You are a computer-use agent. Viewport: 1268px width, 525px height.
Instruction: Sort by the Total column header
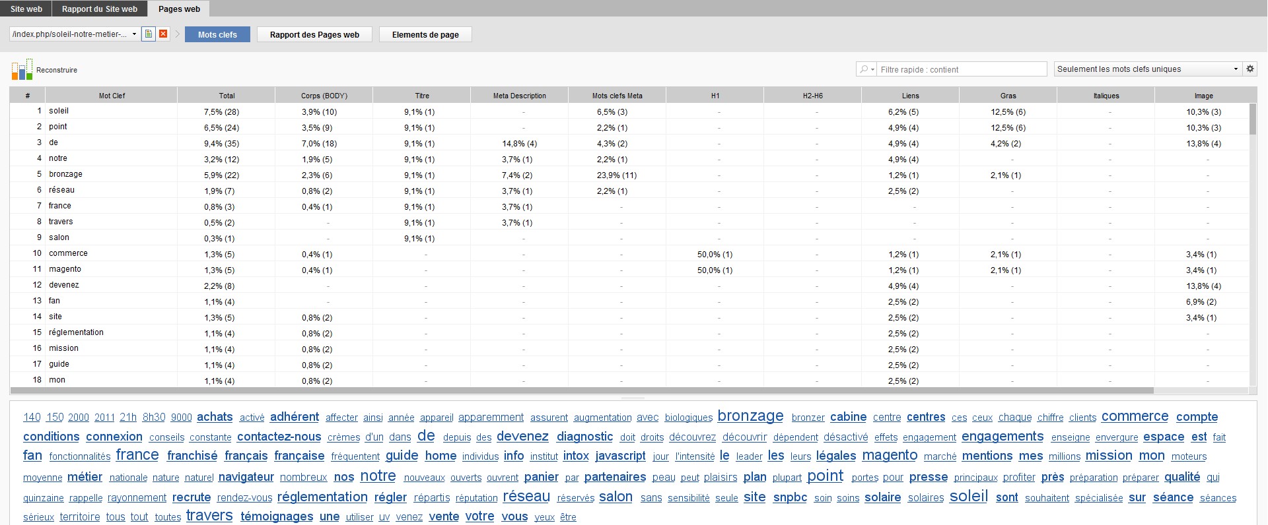(x=227, y=96)
